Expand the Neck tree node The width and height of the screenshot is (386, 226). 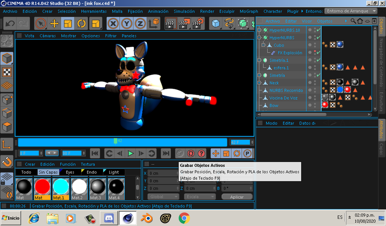pos(259,83)
